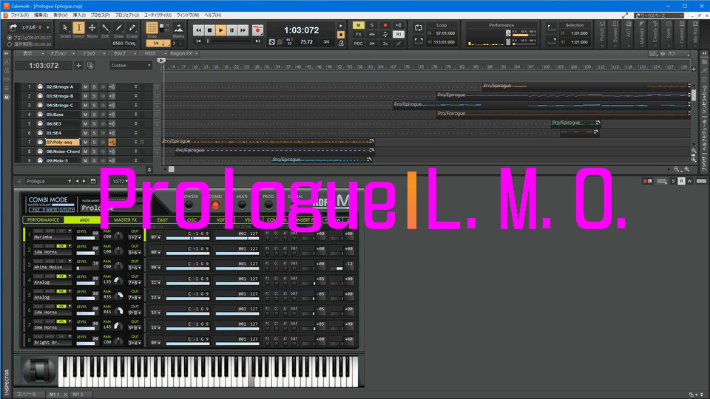Image resolution: width=710 pixels, height=399 pixels.
Task: Click the RI button in Mix module
Action: (x=399, y=35)
